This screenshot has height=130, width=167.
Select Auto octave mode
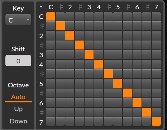click(18, 97)
